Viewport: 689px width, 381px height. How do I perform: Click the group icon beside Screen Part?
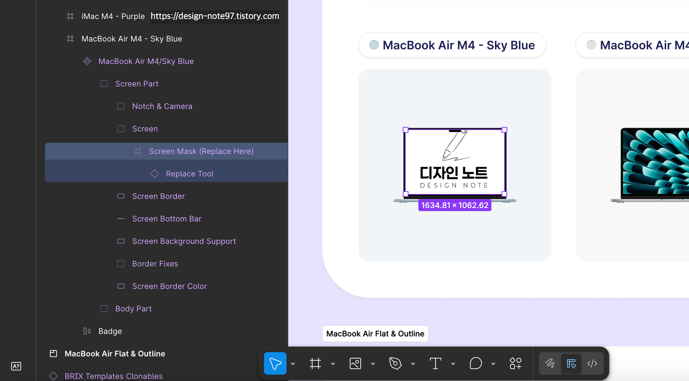point(104,84)
